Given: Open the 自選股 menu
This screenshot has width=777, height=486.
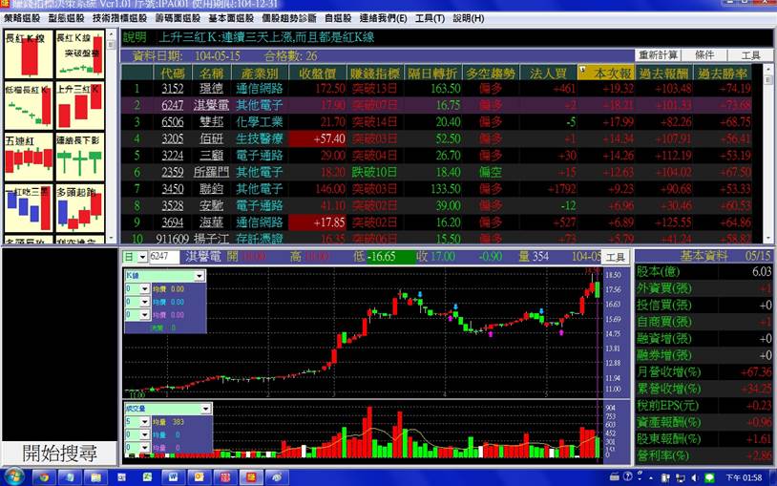Looking at the screenshot, I should click(338, 18).
